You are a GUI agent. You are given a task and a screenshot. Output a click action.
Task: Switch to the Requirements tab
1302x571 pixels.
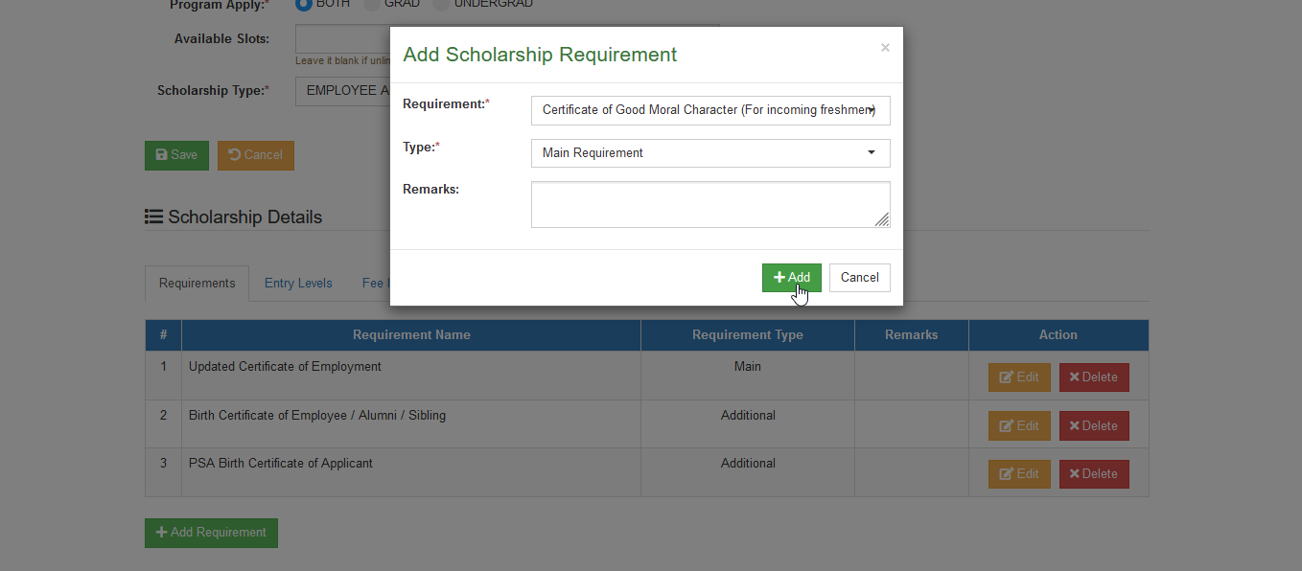(x=198, y=284)
